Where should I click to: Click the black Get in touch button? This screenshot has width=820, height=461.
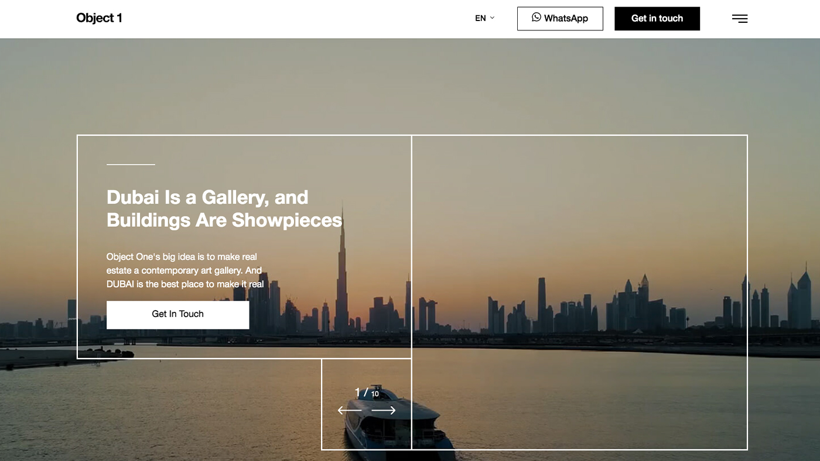click(657, 19)
